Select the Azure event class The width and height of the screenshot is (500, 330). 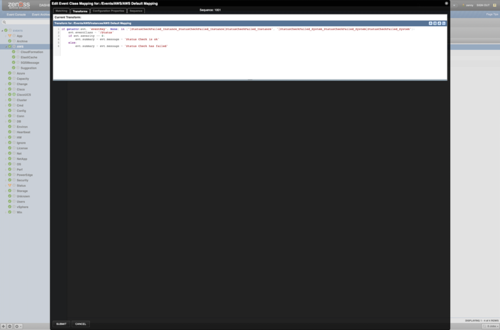point(21,73)
